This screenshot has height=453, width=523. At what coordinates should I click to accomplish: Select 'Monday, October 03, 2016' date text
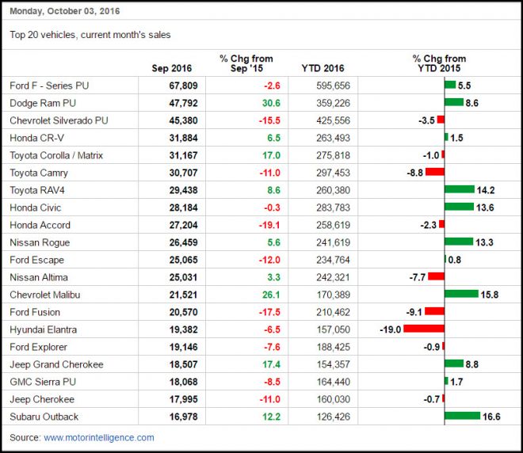(65, 11)
